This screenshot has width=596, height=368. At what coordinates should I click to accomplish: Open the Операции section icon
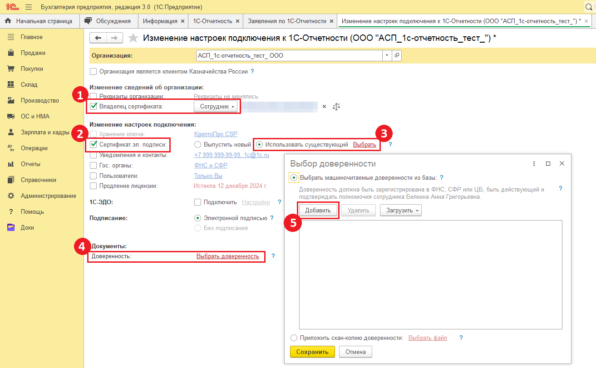point(11,148)
